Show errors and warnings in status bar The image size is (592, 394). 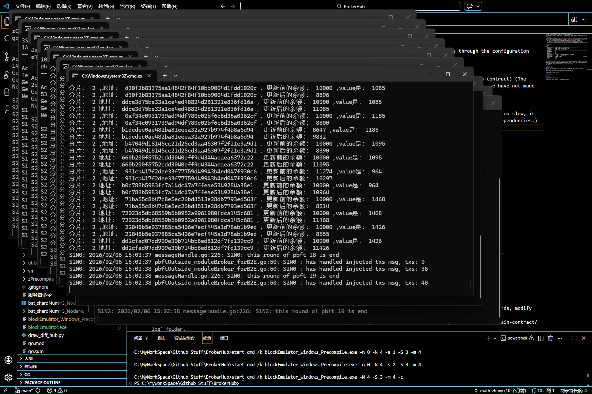pyautogui.click(x=57, y=390)
